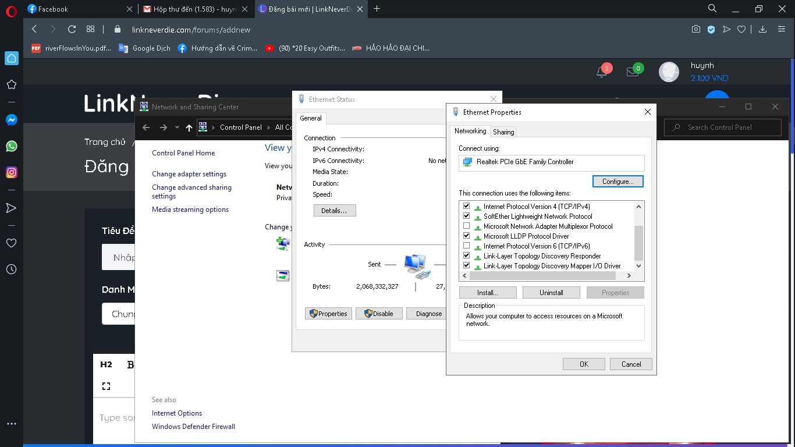Screen dimensions: 795x447
Task: Click the Opera history clock icon
Action: click(11, 269)
